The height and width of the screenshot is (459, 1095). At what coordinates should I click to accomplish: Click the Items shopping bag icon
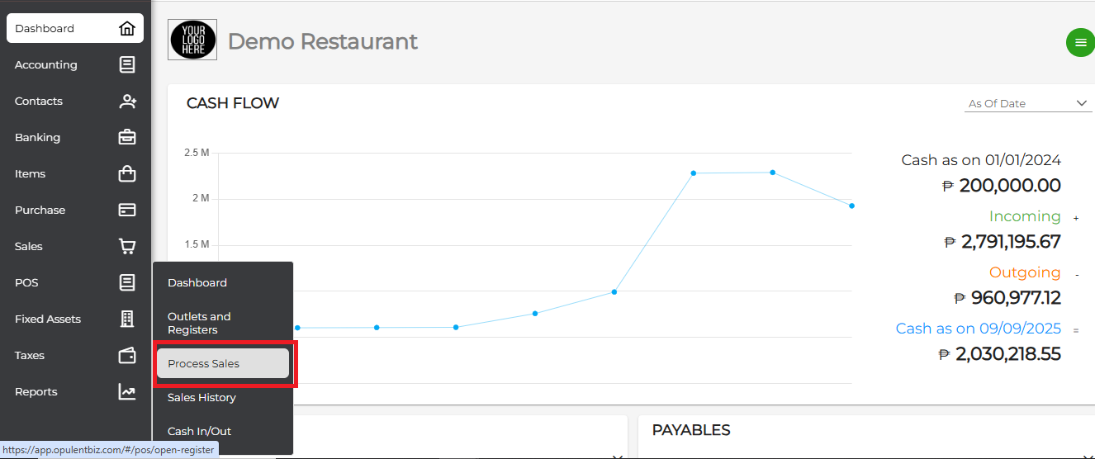(x=127, y=174)
